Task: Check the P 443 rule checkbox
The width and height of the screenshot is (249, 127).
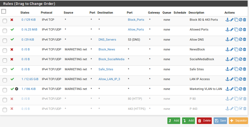Action: coord(5,110)
